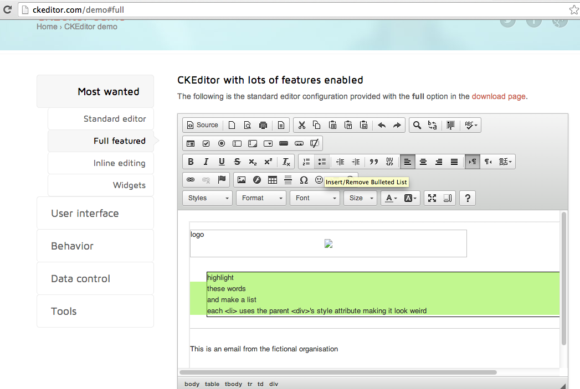Insert a table using Table icon
Viewport: 580px width, 389px height.
point(273,180)
